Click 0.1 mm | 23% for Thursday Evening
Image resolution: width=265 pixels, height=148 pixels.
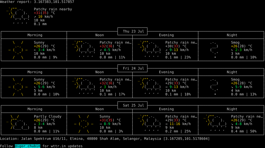(x=178, y=57)
